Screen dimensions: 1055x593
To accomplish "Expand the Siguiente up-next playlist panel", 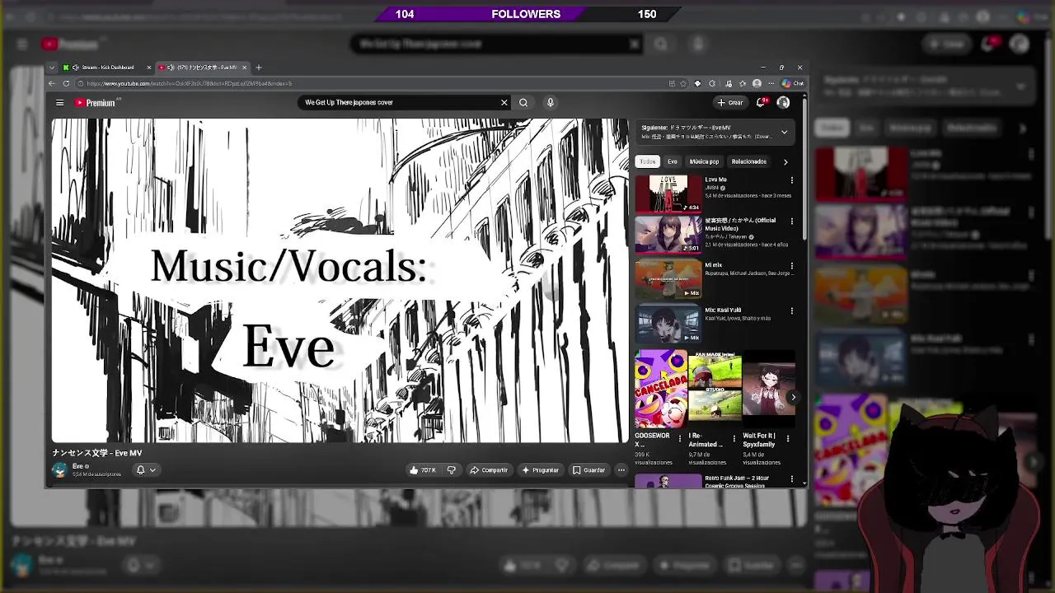I will pyautogui.click(x=784, y=132).
